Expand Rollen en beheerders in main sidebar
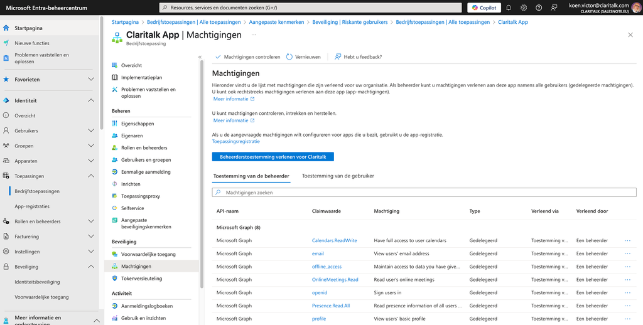The width and height of the screenshot is (643, 325). pos(91,221)
